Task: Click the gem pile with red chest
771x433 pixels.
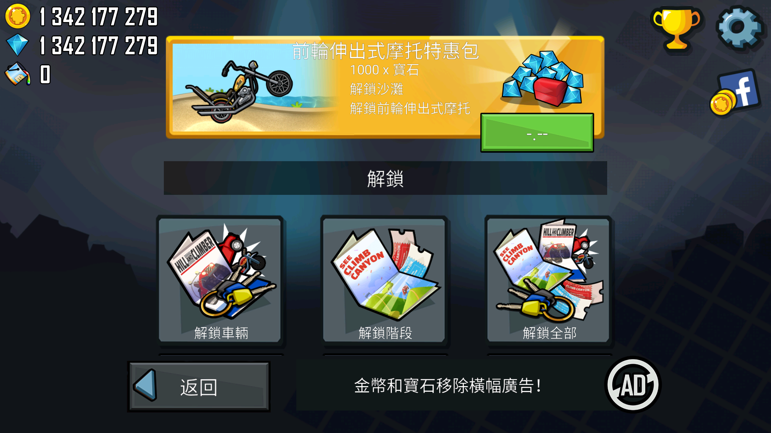Action: coord(542,79)
